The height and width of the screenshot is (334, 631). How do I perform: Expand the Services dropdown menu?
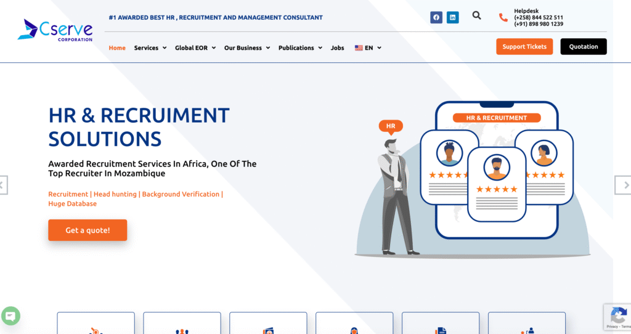[150, 47]
